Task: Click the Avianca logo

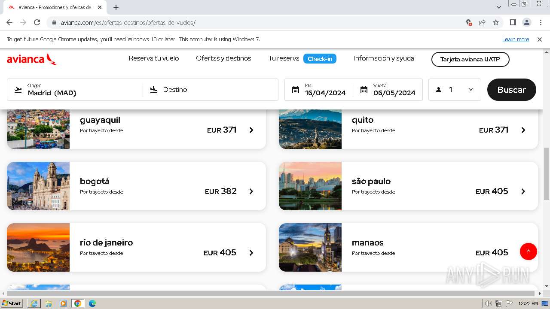Action: click(32, 59)
